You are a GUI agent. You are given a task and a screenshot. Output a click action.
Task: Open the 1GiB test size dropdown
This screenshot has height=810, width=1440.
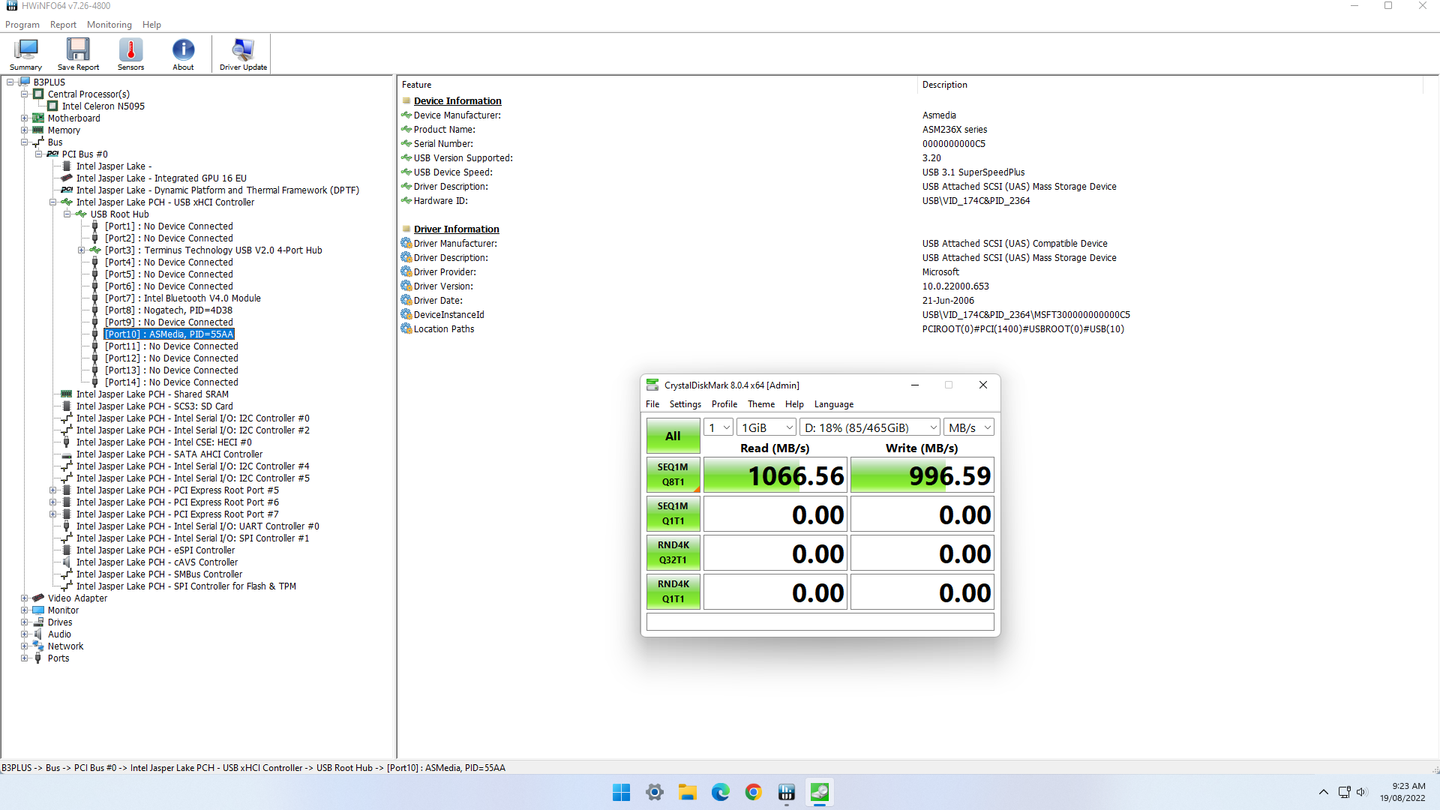click(766, 427)
